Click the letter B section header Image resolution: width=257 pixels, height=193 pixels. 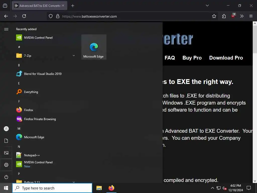pos(19,65)
